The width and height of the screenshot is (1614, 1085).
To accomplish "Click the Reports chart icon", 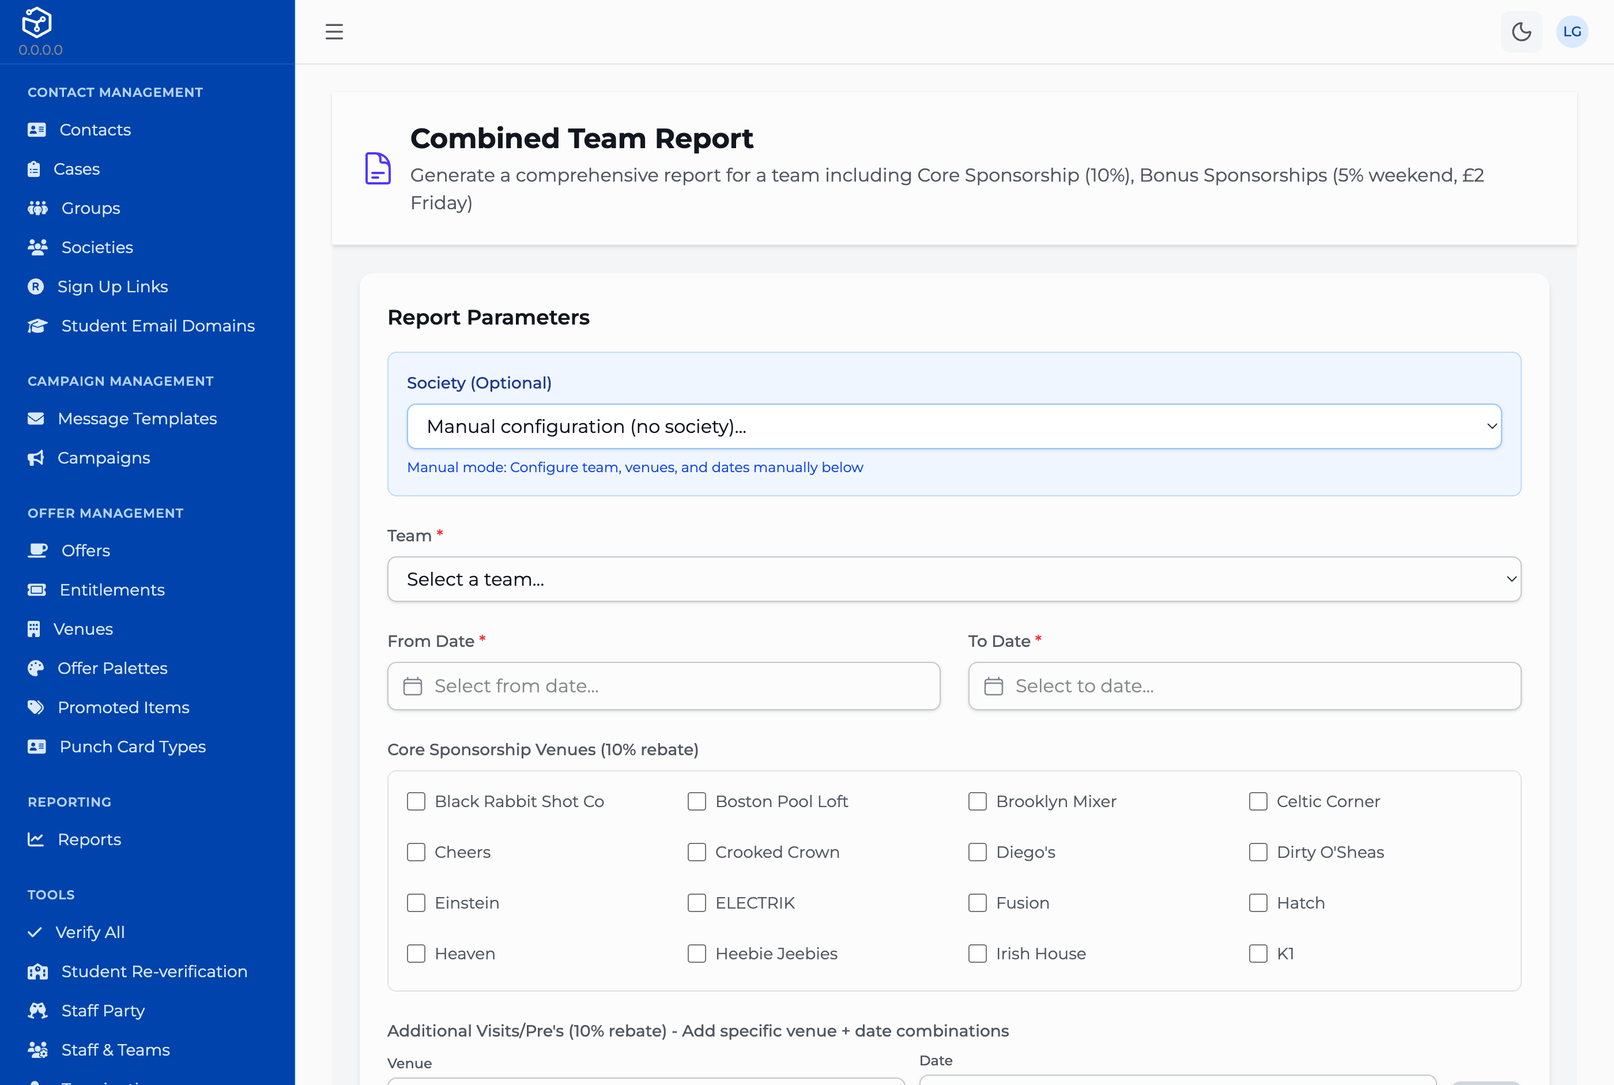I will (x=36, y=839).
